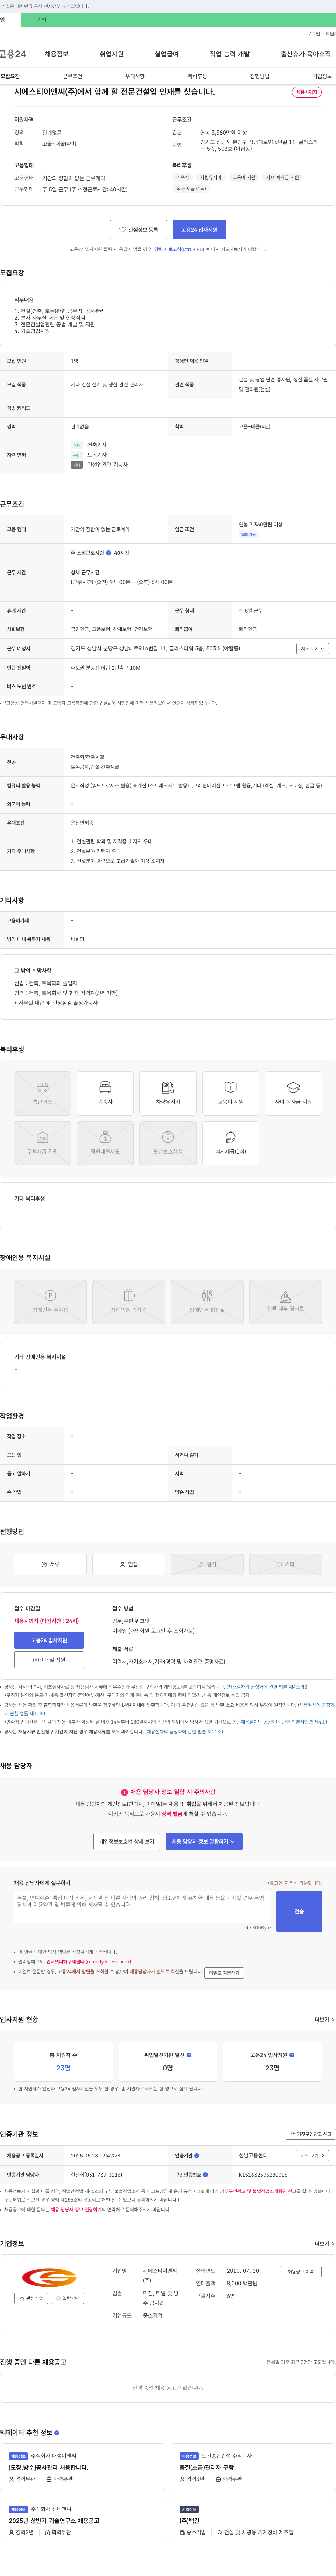Click the 채용시까지 status badge
This screenshot has height=2576, width=336.
(306, 92)
